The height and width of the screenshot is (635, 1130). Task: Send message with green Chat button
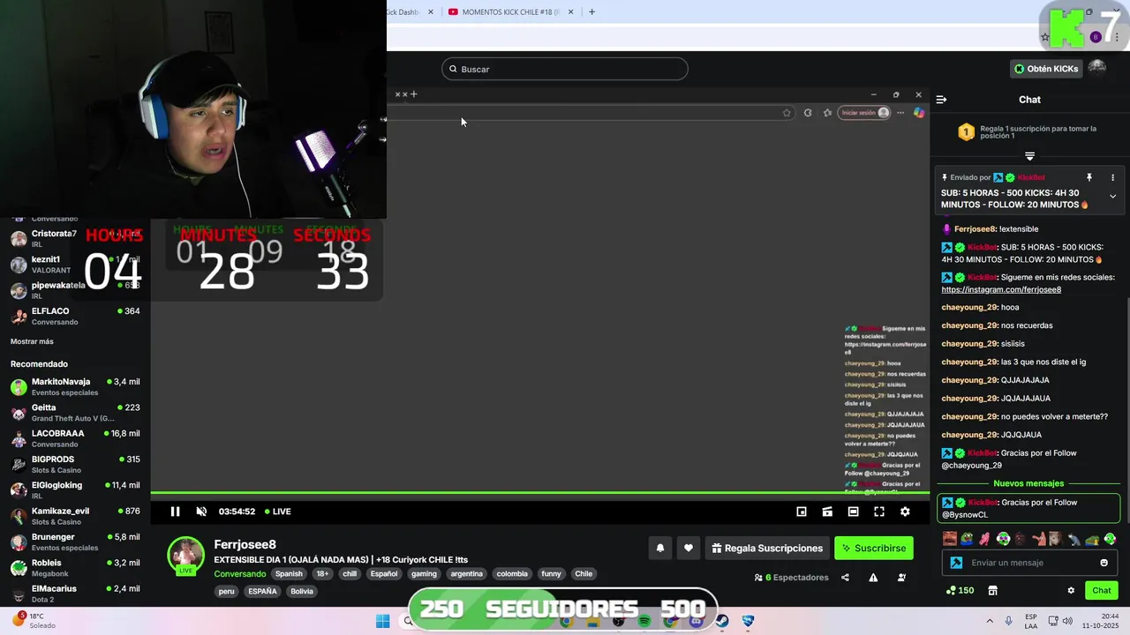[1102, 590]
